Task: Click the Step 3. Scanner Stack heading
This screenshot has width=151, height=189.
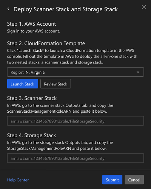Action: pos(32,98)
